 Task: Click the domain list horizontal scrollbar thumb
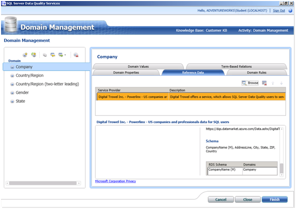pos(43,183)
